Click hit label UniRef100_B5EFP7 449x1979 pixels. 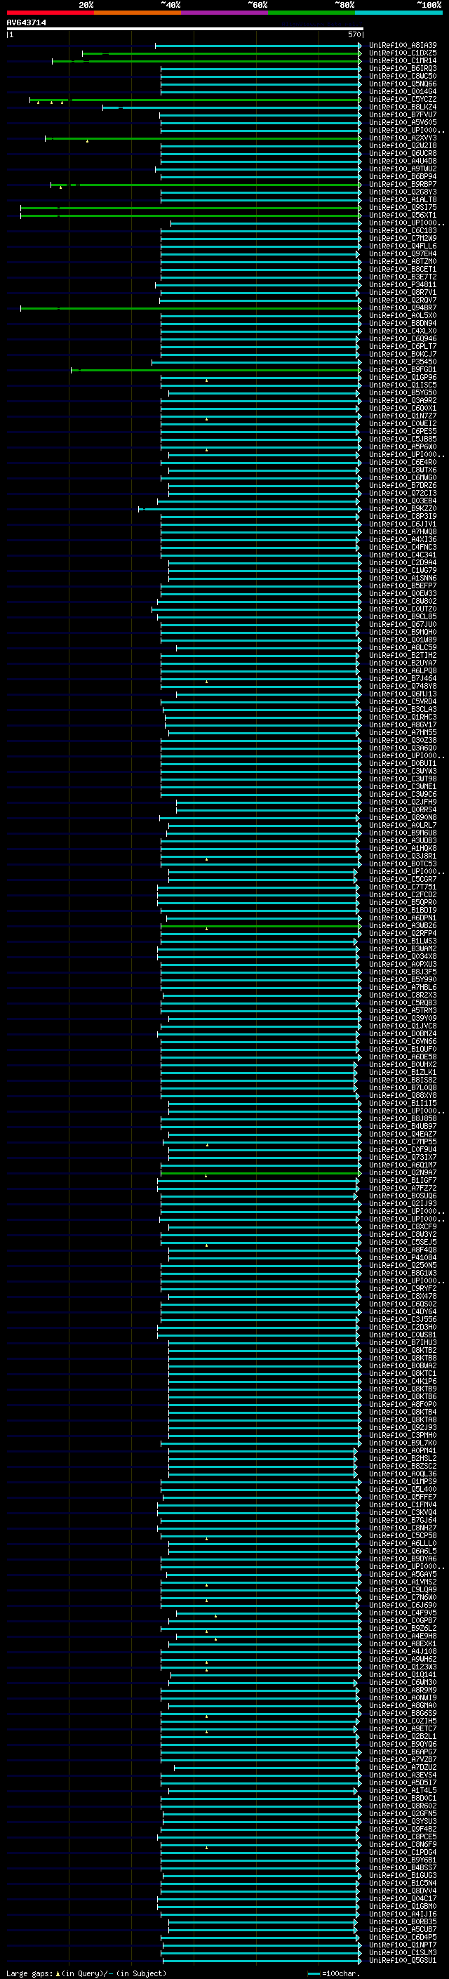[402, 586]
